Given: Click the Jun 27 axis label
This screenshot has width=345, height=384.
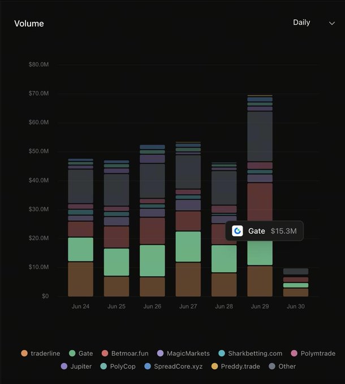Looking at the screenshot, I should pos(188,307).
